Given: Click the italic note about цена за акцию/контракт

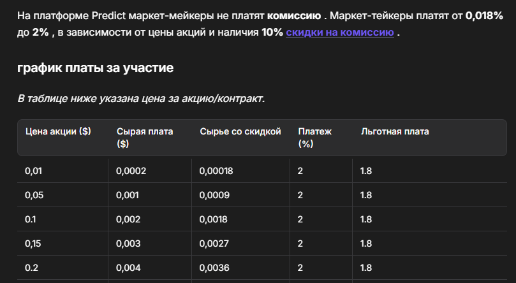Looking at the screenshot, I should [x=141, y=99].
